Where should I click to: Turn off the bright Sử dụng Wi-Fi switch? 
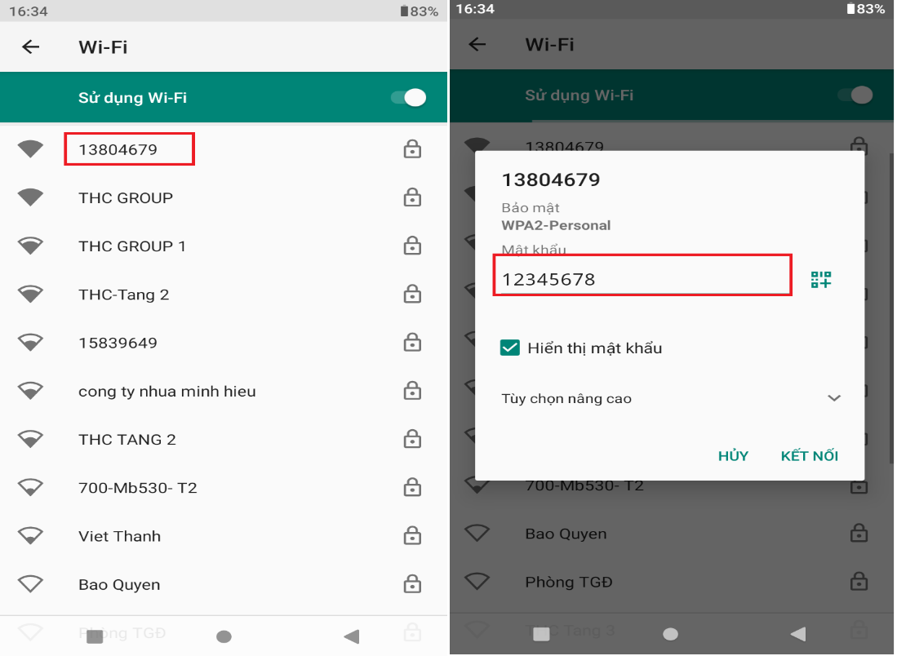pyautogui.click(x=409, y=98)
